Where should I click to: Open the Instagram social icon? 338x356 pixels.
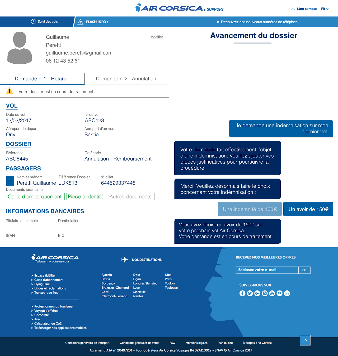[265, 293]
